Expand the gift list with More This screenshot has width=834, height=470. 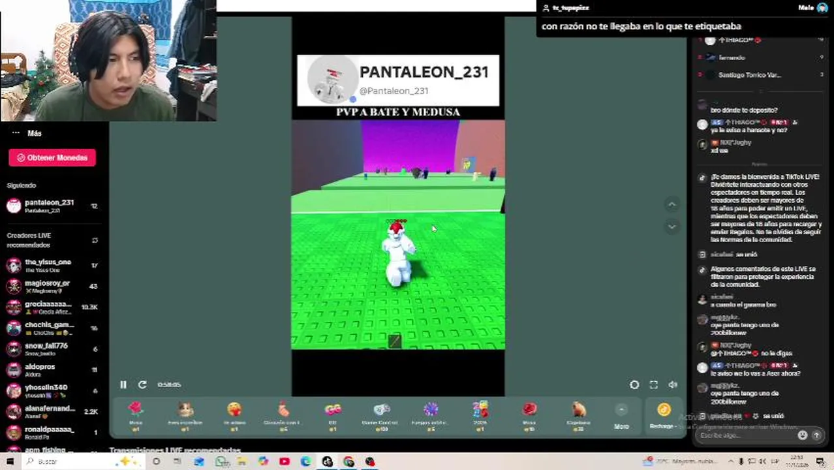(621, 417)
